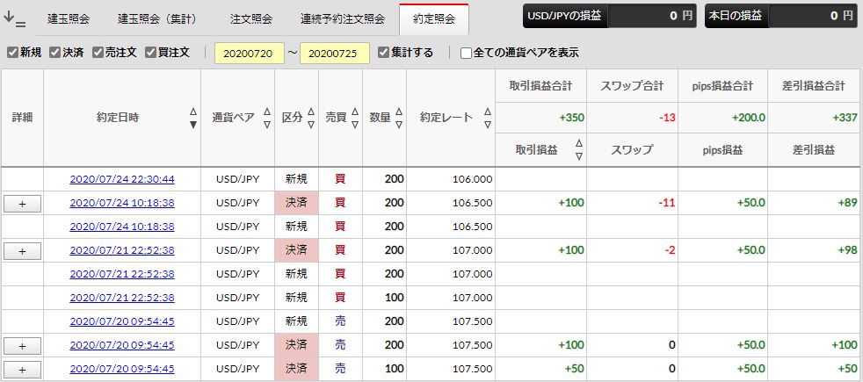Sort by 売買 column arrows
This screenshot has height=382, width=863.
(355, 118)
